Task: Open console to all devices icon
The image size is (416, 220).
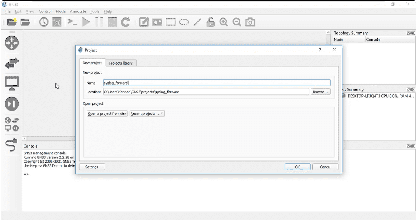Action: coord(72,22)
